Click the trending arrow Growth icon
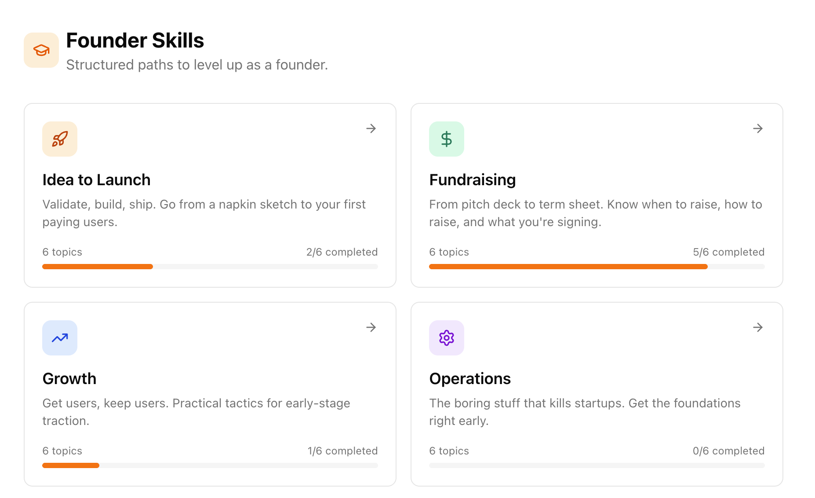Image resolution: width=815 pixels, height=498 pixels. pyautogui.click(x=60, y=338)
